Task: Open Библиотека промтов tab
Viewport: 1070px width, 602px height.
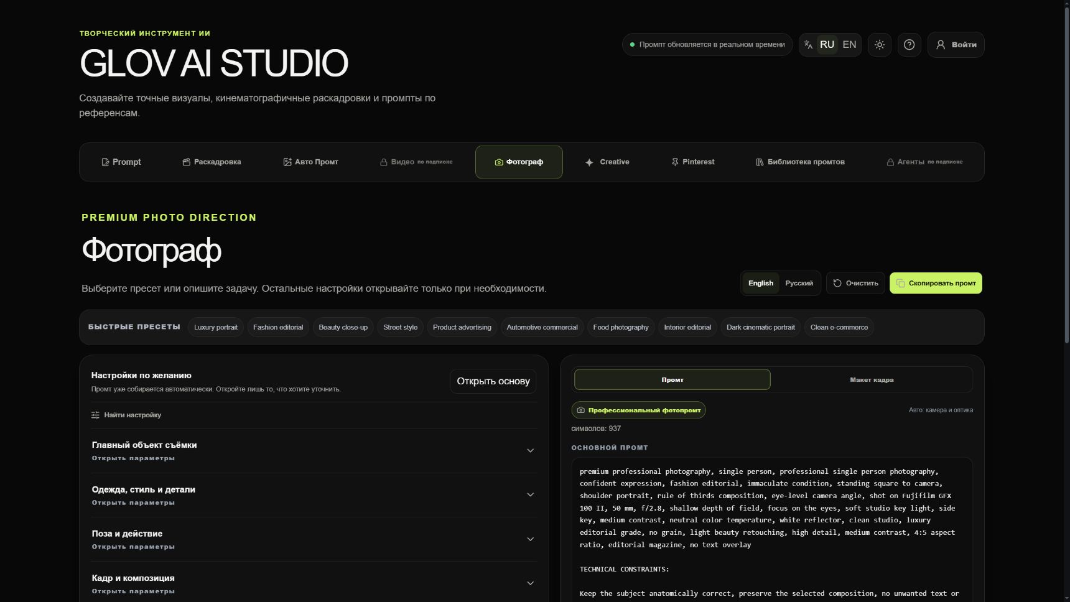Action: 800,162
